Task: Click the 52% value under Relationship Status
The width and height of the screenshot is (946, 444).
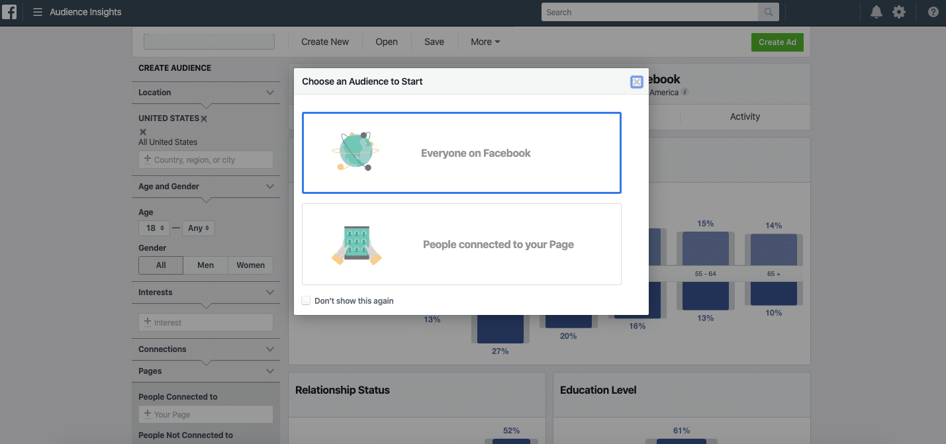Action: [x=511, y=431]
